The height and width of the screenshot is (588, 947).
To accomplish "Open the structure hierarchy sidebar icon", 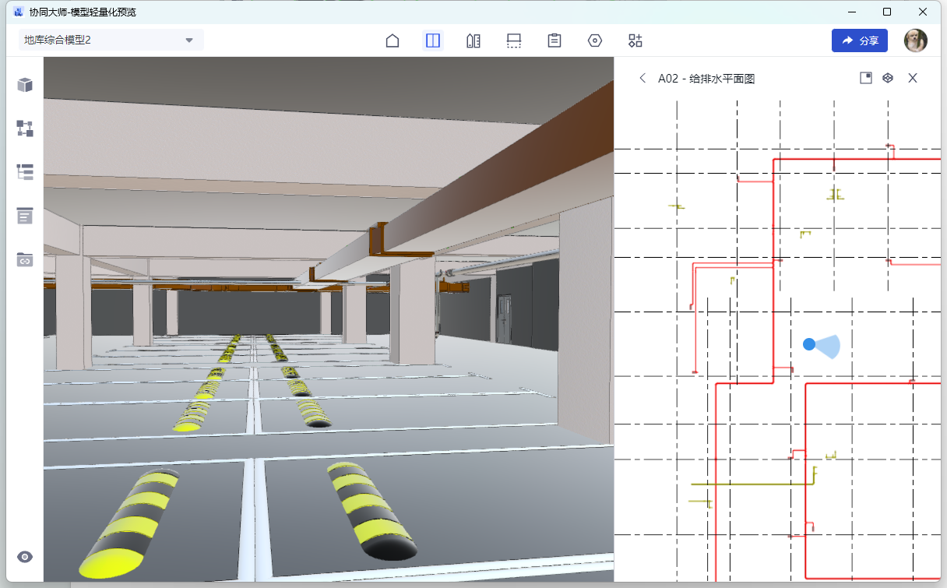I will pos(25,129).
